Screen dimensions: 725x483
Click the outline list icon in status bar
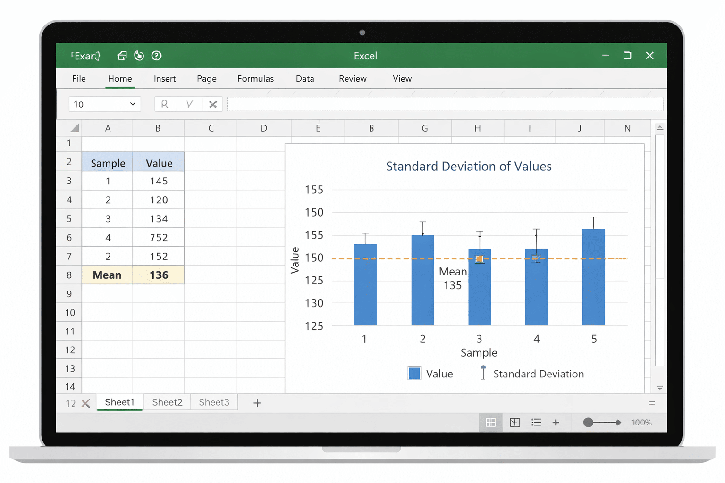coord(536,422)
